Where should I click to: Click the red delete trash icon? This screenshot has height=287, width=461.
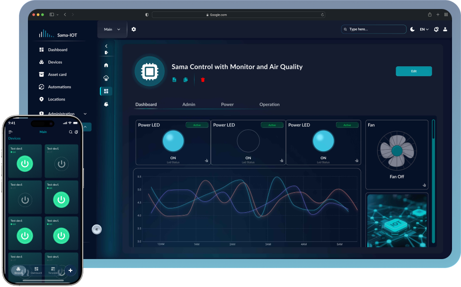click(203, 80)
